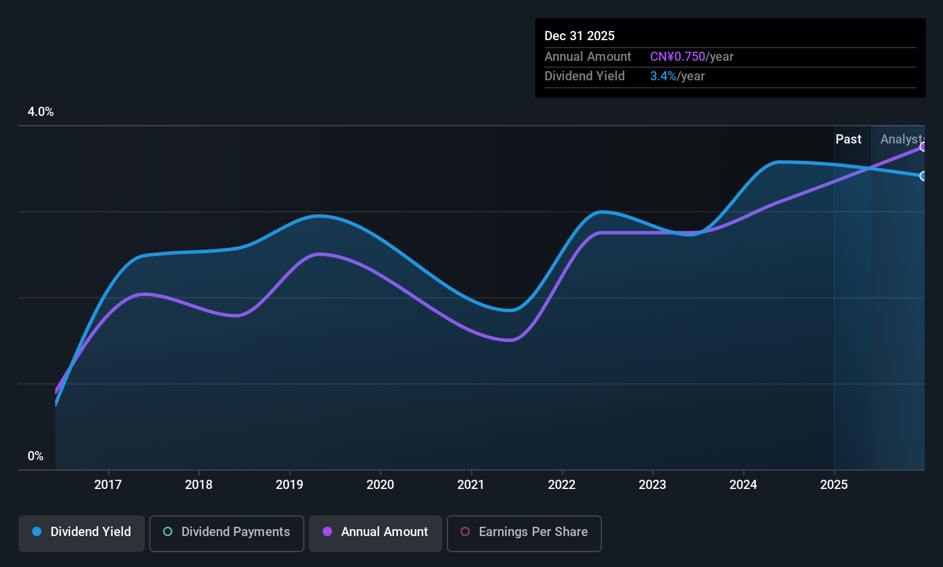Image resolution: width=943 pixels, height=567 pixels.
Task: Select the purple end-point marker on Annual Amount line
Action: coord(923,147)
